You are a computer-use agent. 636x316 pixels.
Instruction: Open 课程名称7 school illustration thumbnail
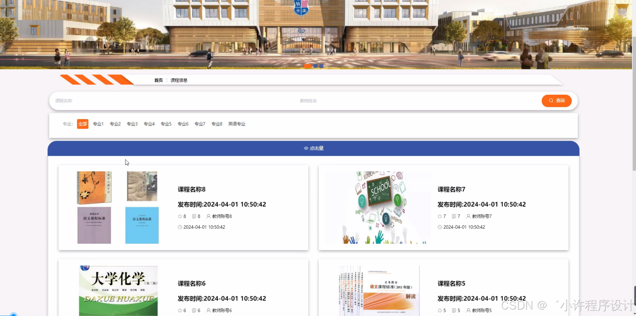tap(378, 207)
